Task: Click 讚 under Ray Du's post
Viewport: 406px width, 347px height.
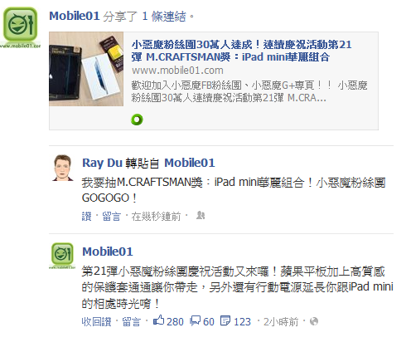Action: pos(86,216)
